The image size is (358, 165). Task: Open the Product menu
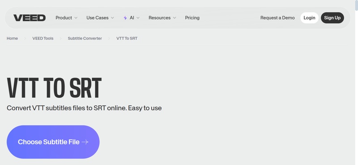click(x=64, y=18)
